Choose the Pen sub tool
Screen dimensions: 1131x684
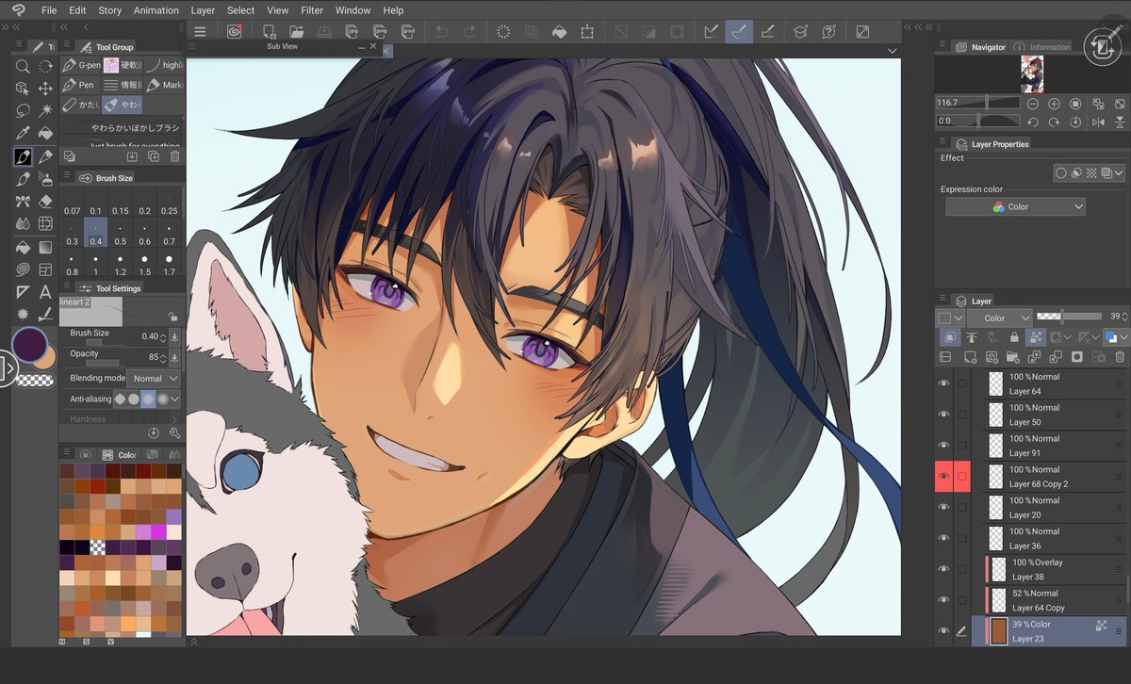(x=79, y=85)
